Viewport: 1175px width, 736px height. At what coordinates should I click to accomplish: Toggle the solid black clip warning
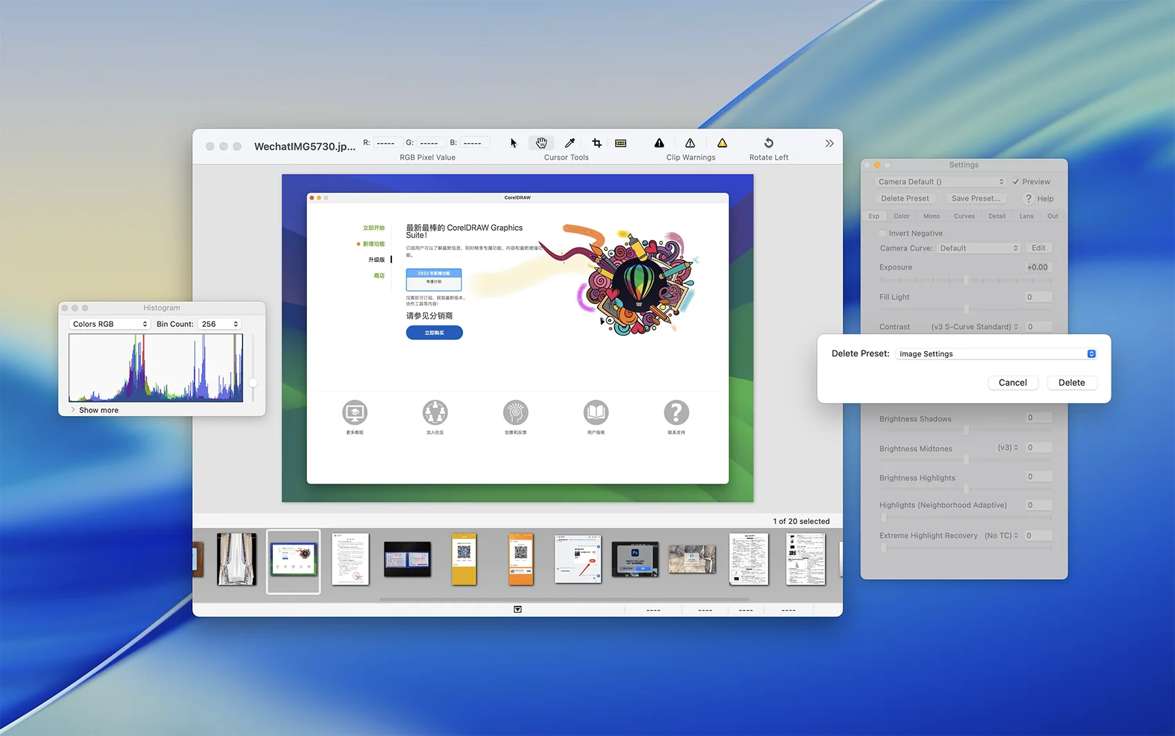tap(659, 143)
